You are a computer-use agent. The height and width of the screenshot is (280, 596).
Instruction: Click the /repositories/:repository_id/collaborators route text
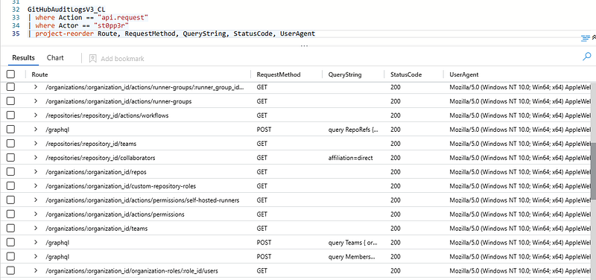coord(101,158)
